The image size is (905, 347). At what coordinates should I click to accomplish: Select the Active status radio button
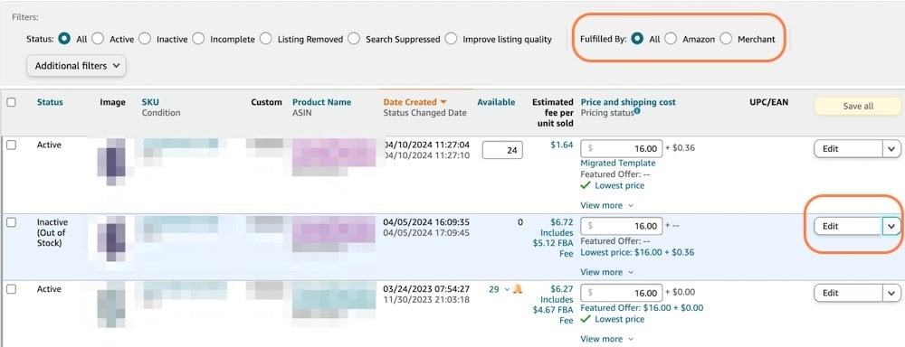[x=98, y=39]
